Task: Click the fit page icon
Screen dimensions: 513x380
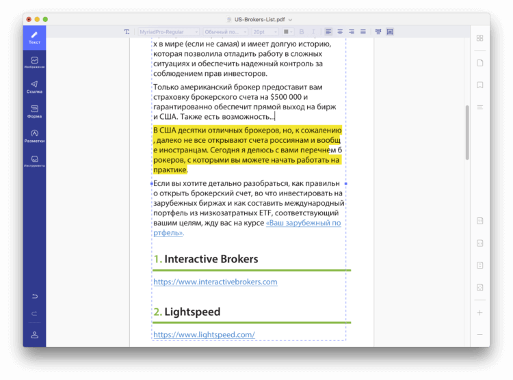Action: [479, 288]
